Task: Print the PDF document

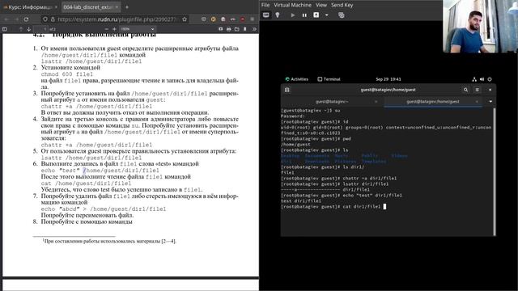Action: [228, 29]
